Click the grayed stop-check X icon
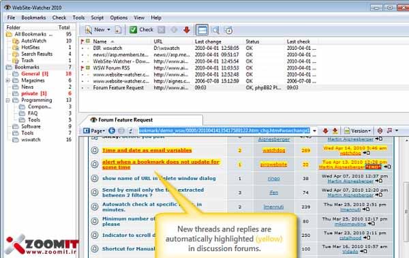 [x=162, y=30]
